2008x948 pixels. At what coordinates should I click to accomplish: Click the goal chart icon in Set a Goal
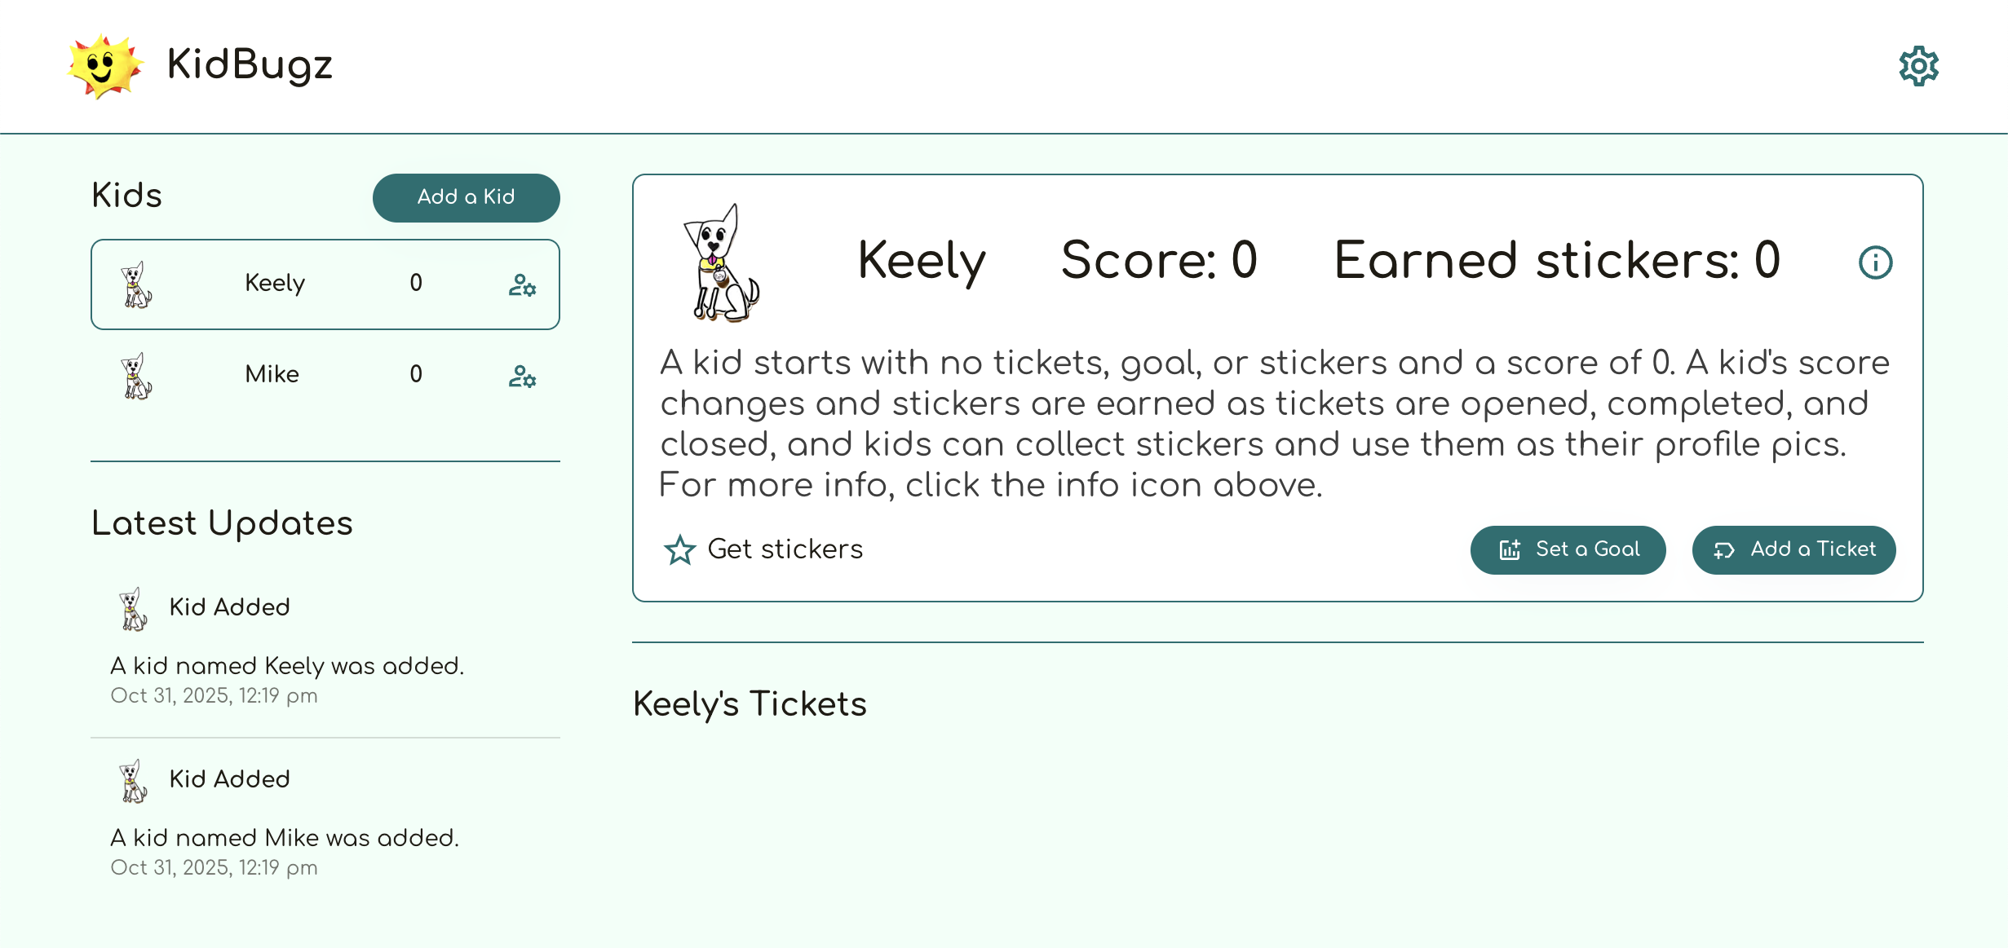[x=1510, y=550]
